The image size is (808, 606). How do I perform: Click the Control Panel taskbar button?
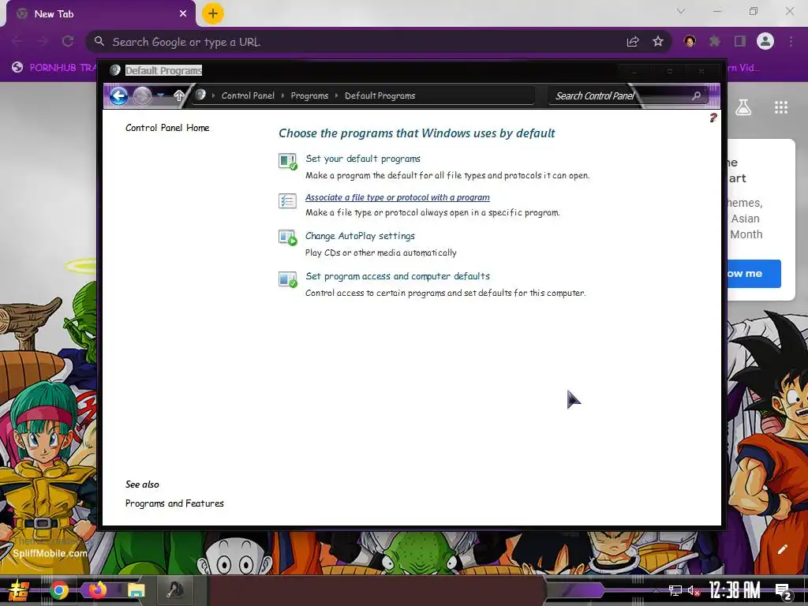[175, 590]
